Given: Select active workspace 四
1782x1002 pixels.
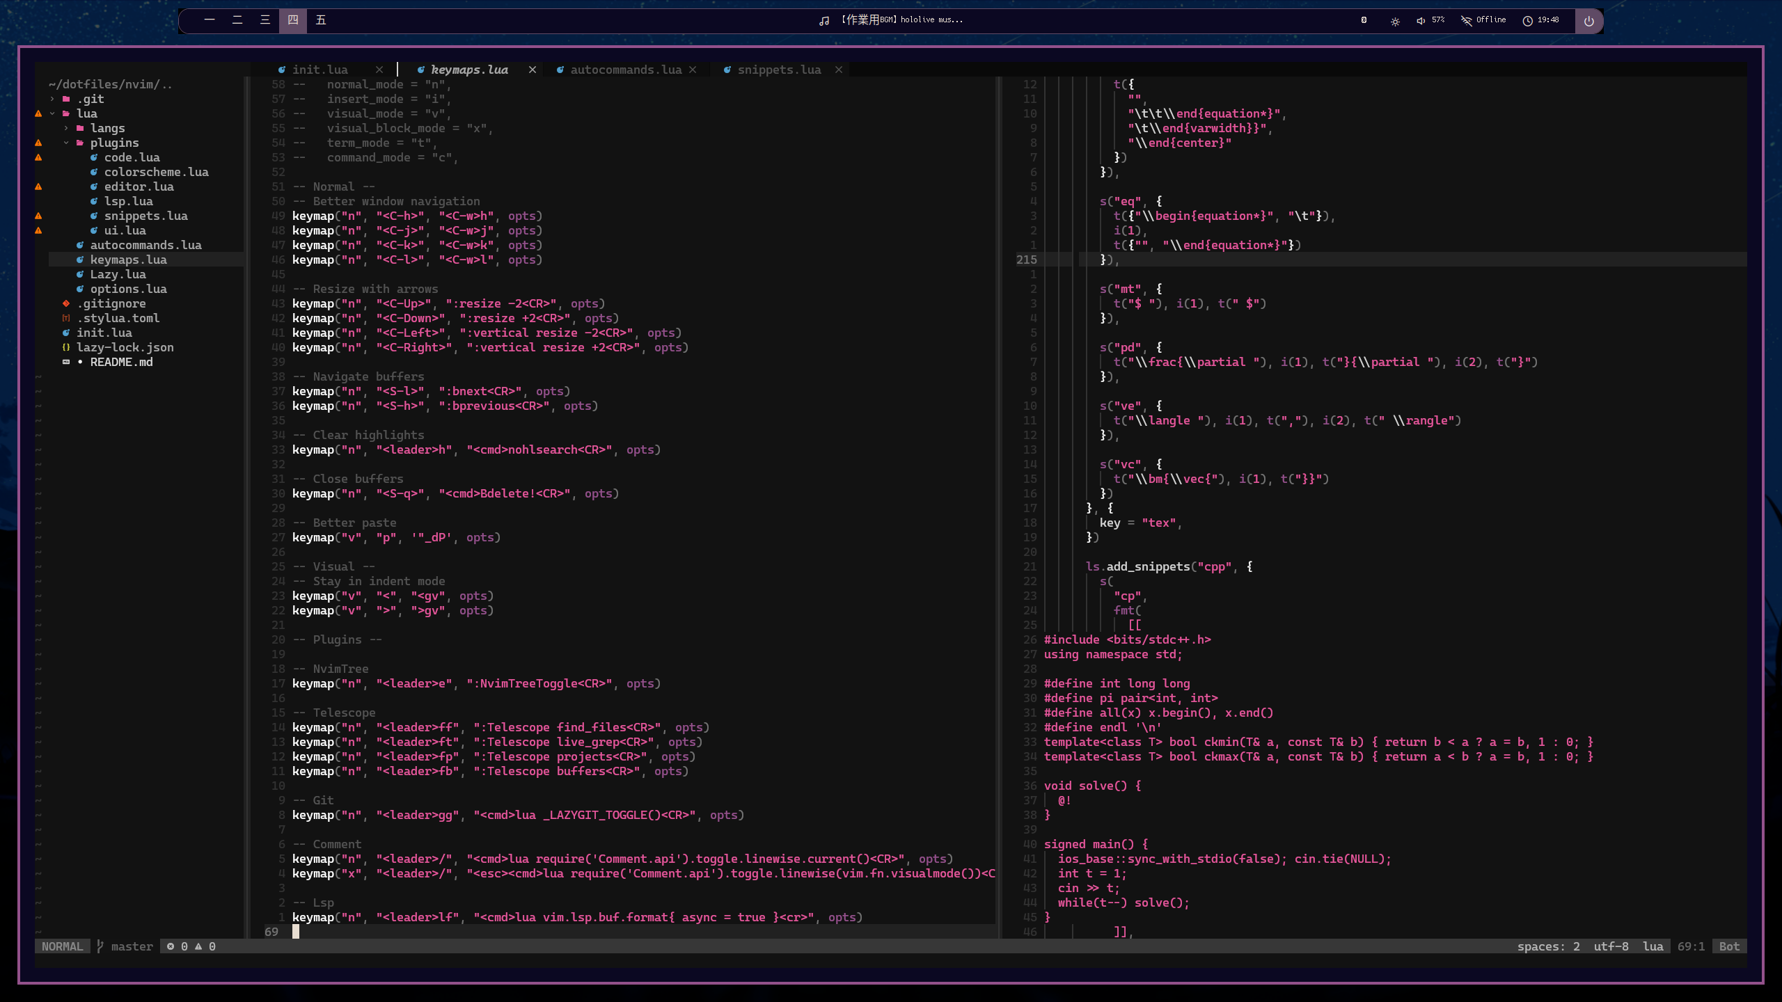Looking at the screenshot, I should point(293,20).
